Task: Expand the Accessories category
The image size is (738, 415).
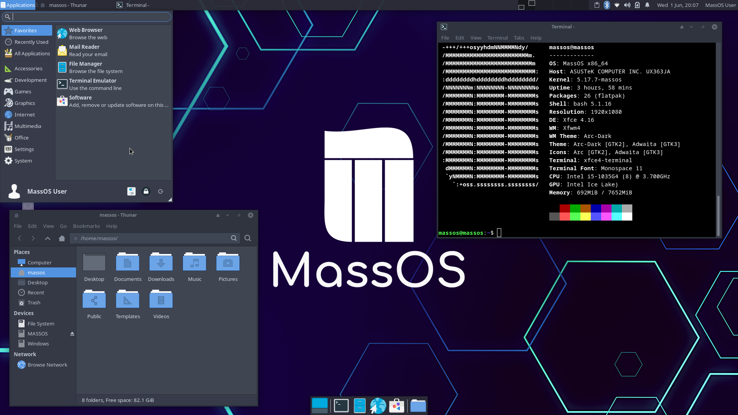Action: click(x=28, y=68)
